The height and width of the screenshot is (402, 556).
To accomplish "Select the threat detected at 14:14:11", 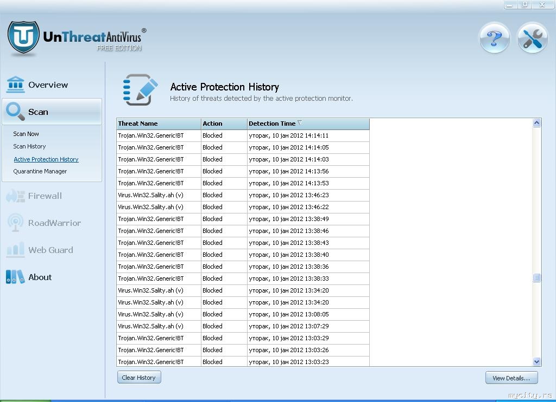I will (x=243, y=135).
